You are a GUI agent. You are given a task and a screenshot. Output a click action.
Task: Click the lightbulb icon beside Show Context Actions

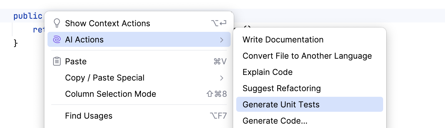pyautogui.click(x=57, y=23)
